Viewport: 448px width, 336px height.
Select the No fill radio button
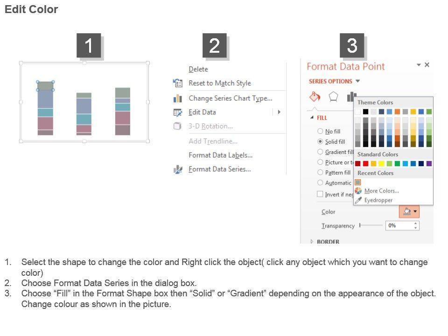(x=320, y=132)
